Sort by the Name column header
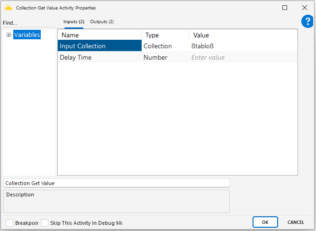 (99, 35)
